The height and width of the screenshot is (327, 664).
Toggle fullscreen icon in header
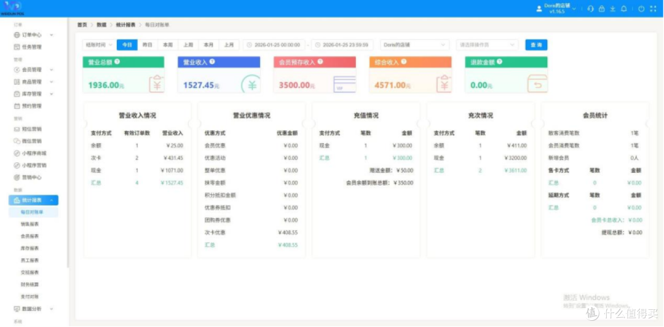652,9
